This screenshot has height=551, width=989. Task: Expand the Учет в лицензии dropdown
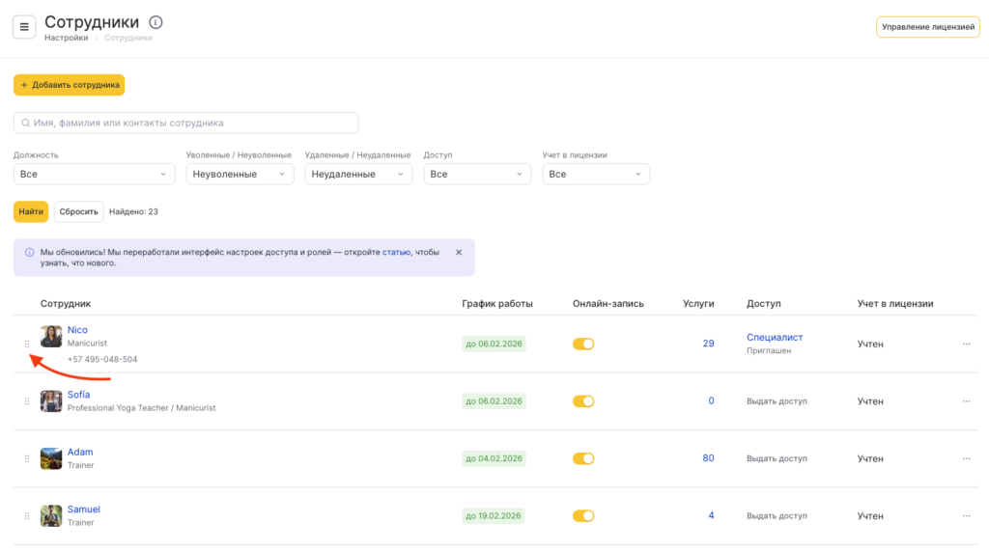[x=596, y=175]
